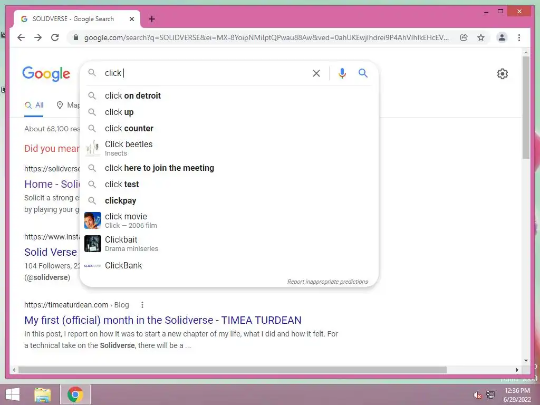
Task: Go forward using Chrome's forward arrow
Action: click(38, 37)
